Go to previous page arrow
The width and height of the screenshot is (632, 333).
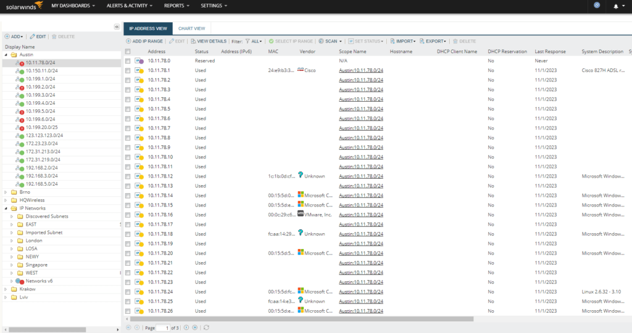pyautogui.click(x=137, y=327)
